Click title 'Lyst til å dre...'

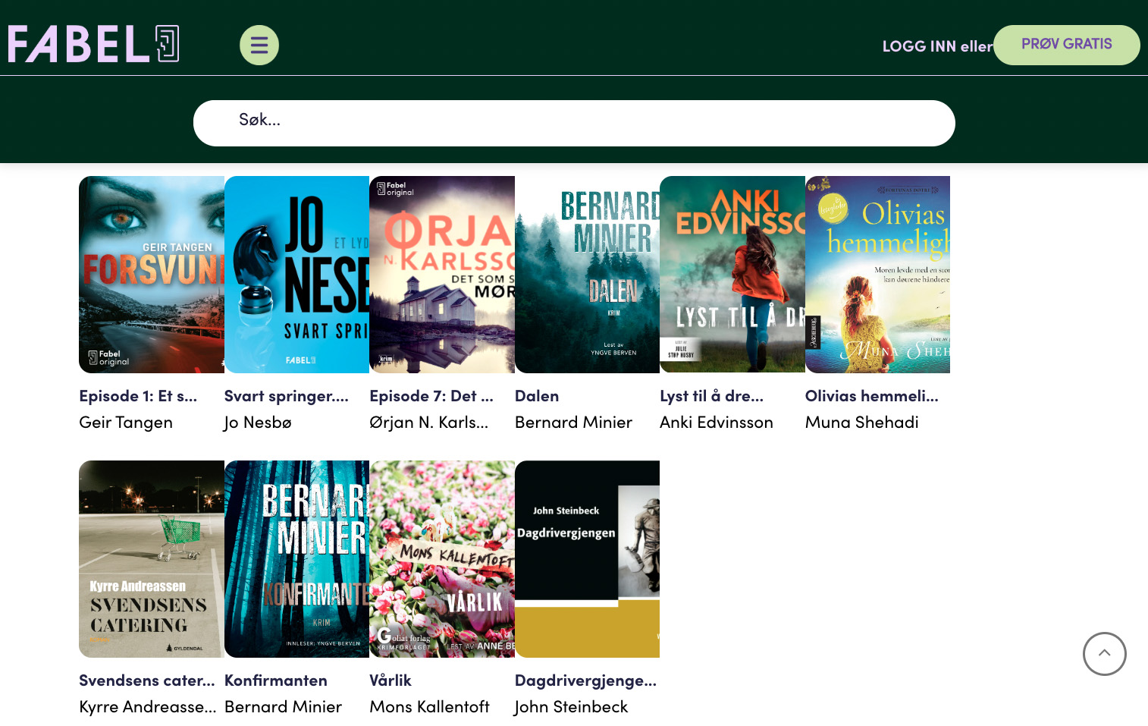point(712,396)
